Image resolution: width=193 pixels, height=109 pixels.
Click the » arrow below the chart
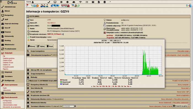pos(131,86)
